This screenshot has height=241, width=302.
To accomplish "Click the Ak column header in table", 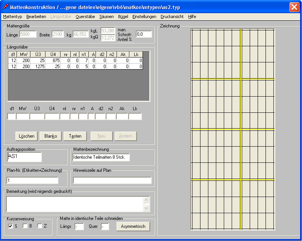I will click(123, 55).
